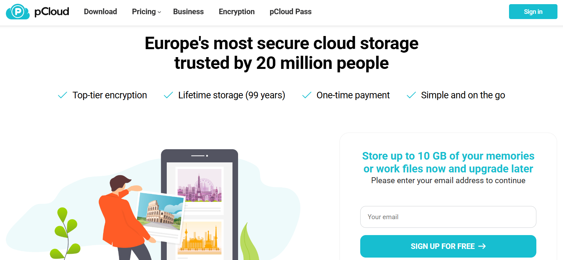Click the pCloud wordmark text
This screenshot has width=563, height=260.
coord(52,12)
